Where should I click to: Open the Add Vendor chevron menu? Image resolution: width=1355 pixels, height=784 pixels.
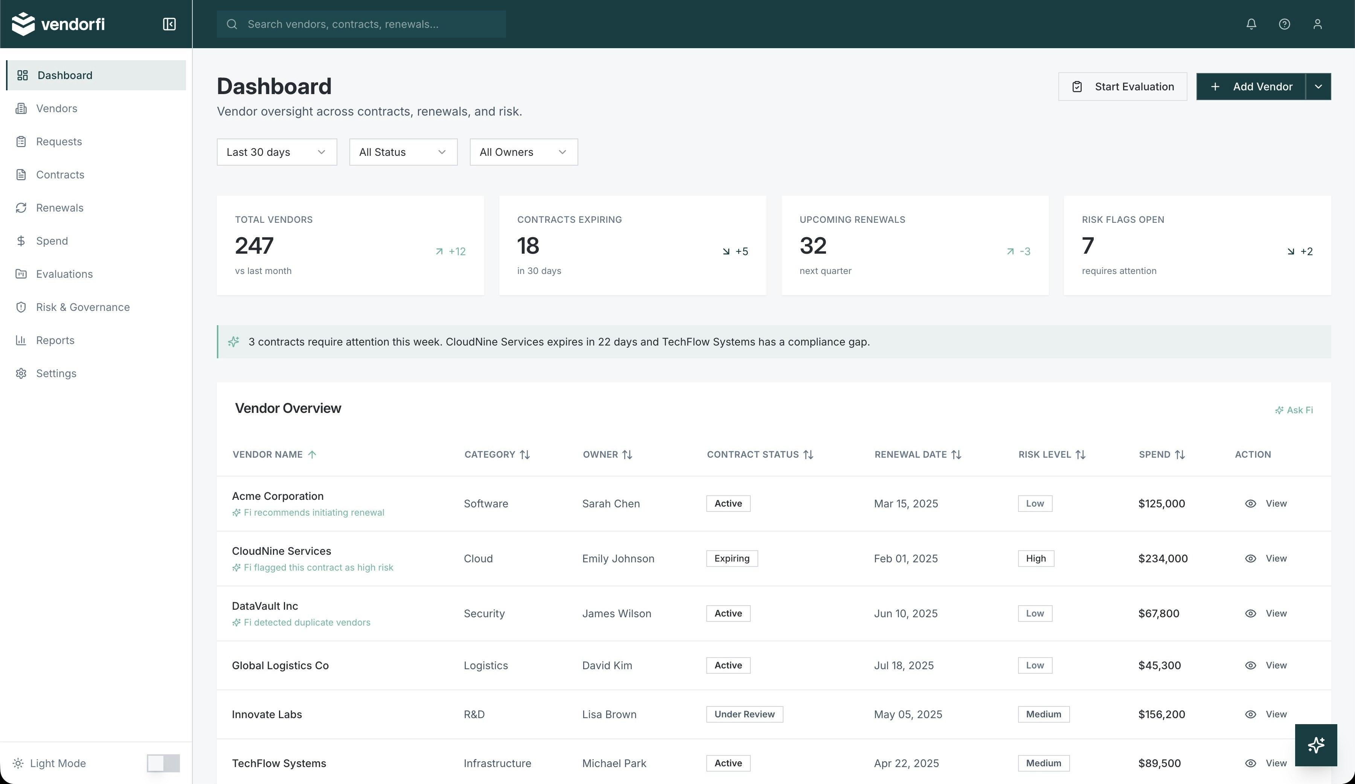click(x=1318, y=87)
